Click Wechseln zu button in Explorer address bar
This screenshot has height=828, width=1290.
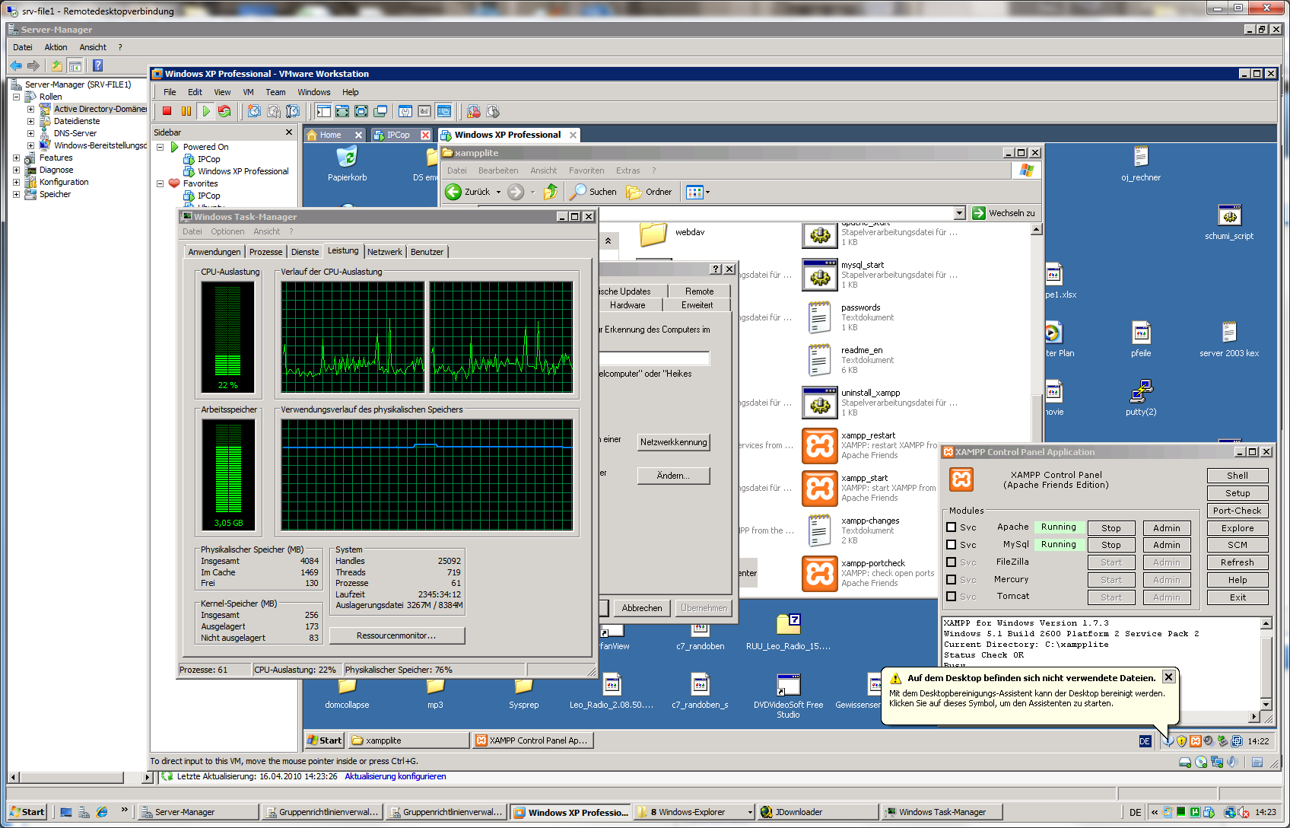click(x=1004, y=213)
